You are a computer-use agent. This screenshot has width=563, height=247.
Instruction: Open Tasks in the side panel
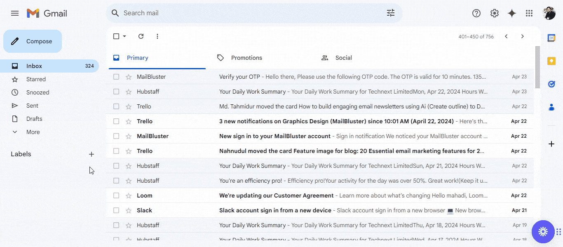click(x=551, y=84)
